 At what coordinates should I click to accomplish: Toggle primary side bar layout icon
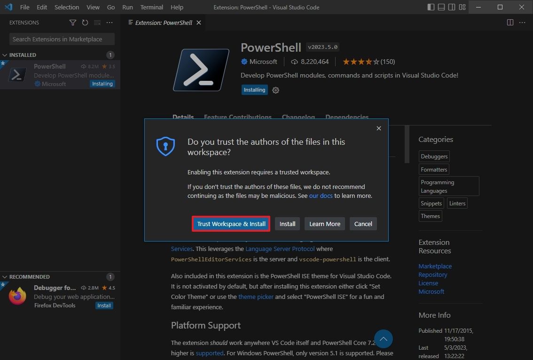431,7
